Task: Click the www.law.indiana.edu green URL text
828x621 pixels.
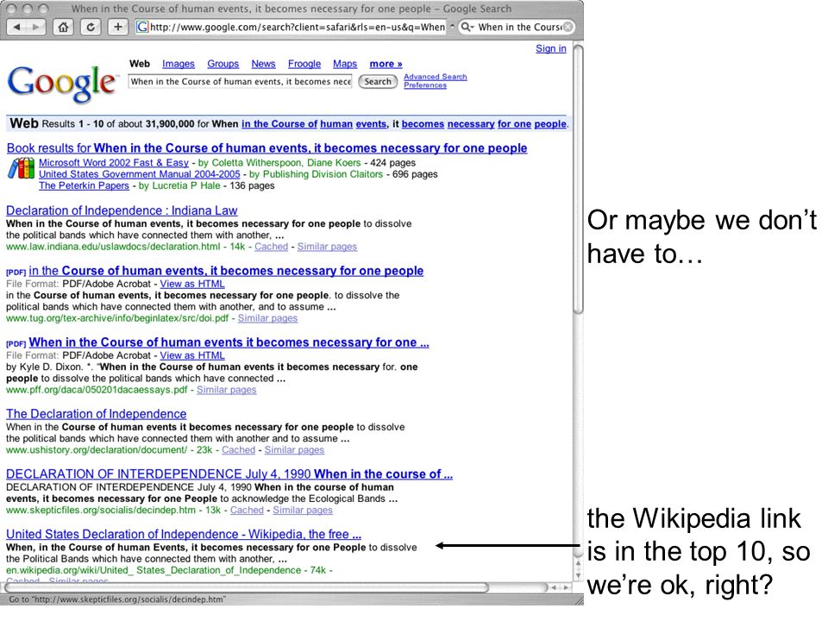Action: (113, 247)
